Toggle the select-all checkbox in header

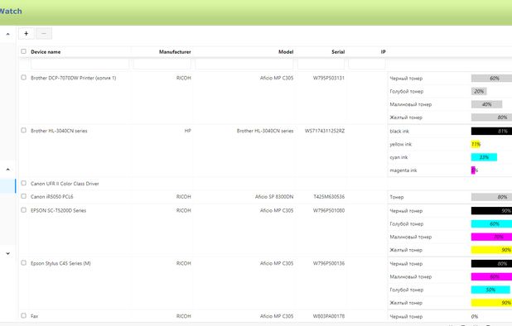pyautogui.click(x=23, y=51)
